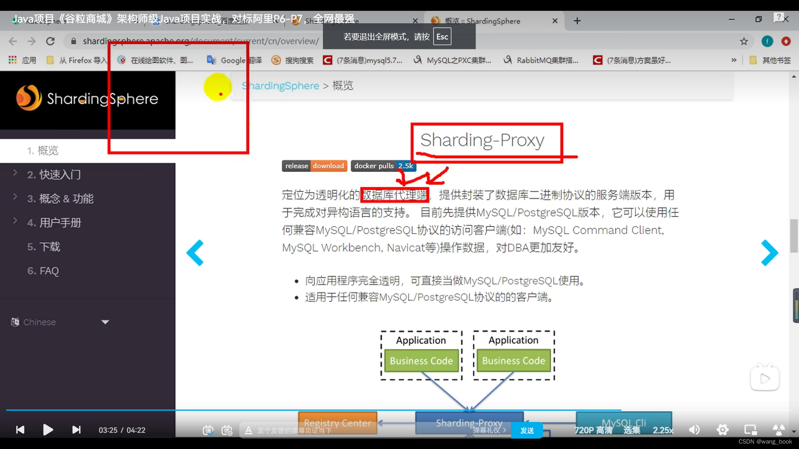Open the RabbitMQ集群搭 bookmark

click(541, 60)
